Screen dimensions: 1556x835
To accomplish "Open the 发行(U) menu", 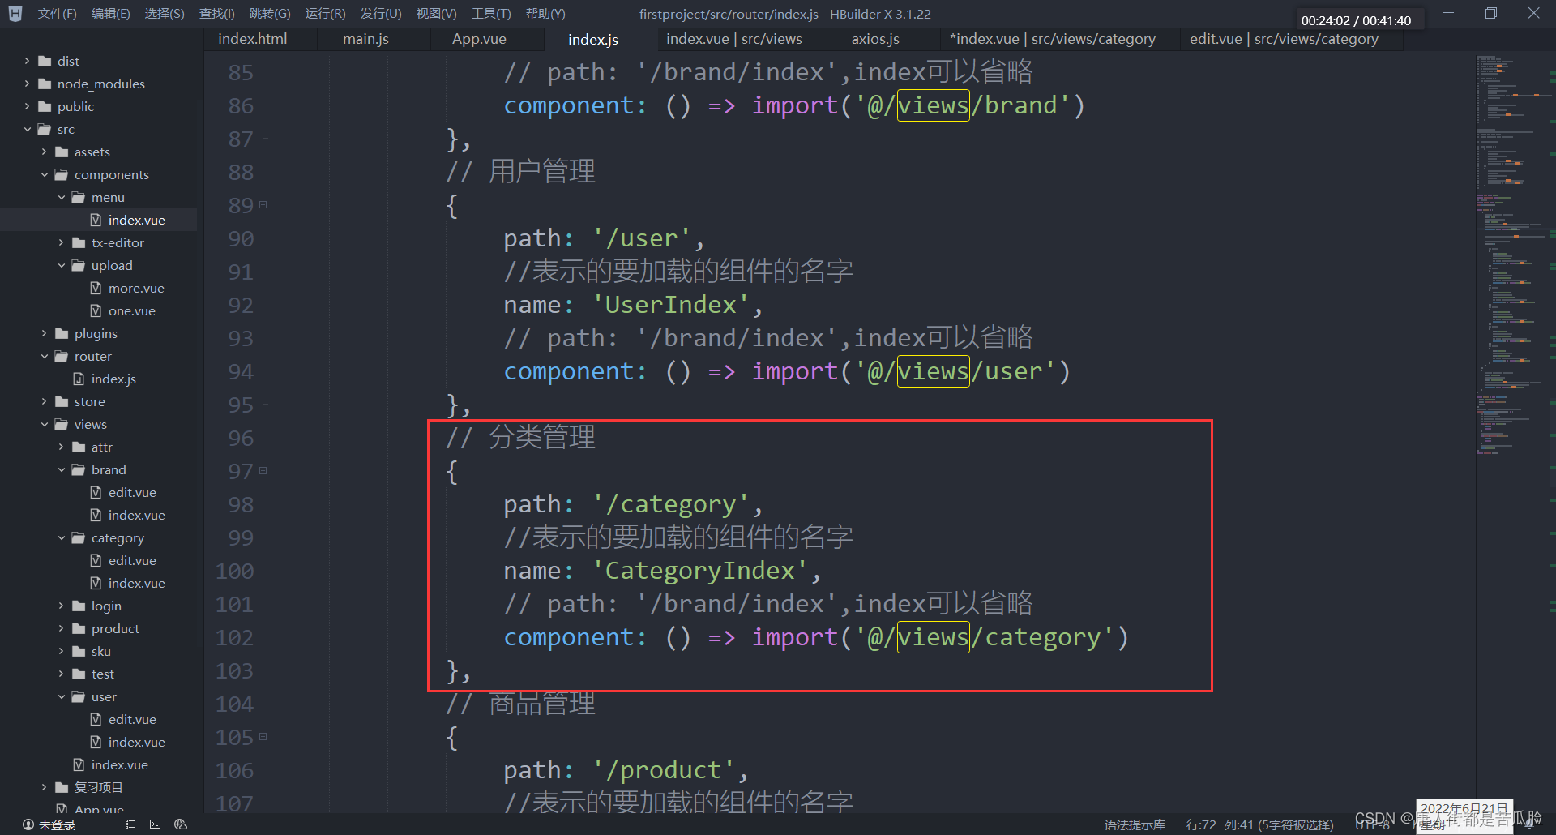I will 381,14.
